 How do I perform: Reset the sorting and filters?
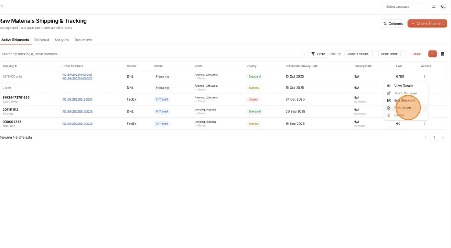click(417, 54)
